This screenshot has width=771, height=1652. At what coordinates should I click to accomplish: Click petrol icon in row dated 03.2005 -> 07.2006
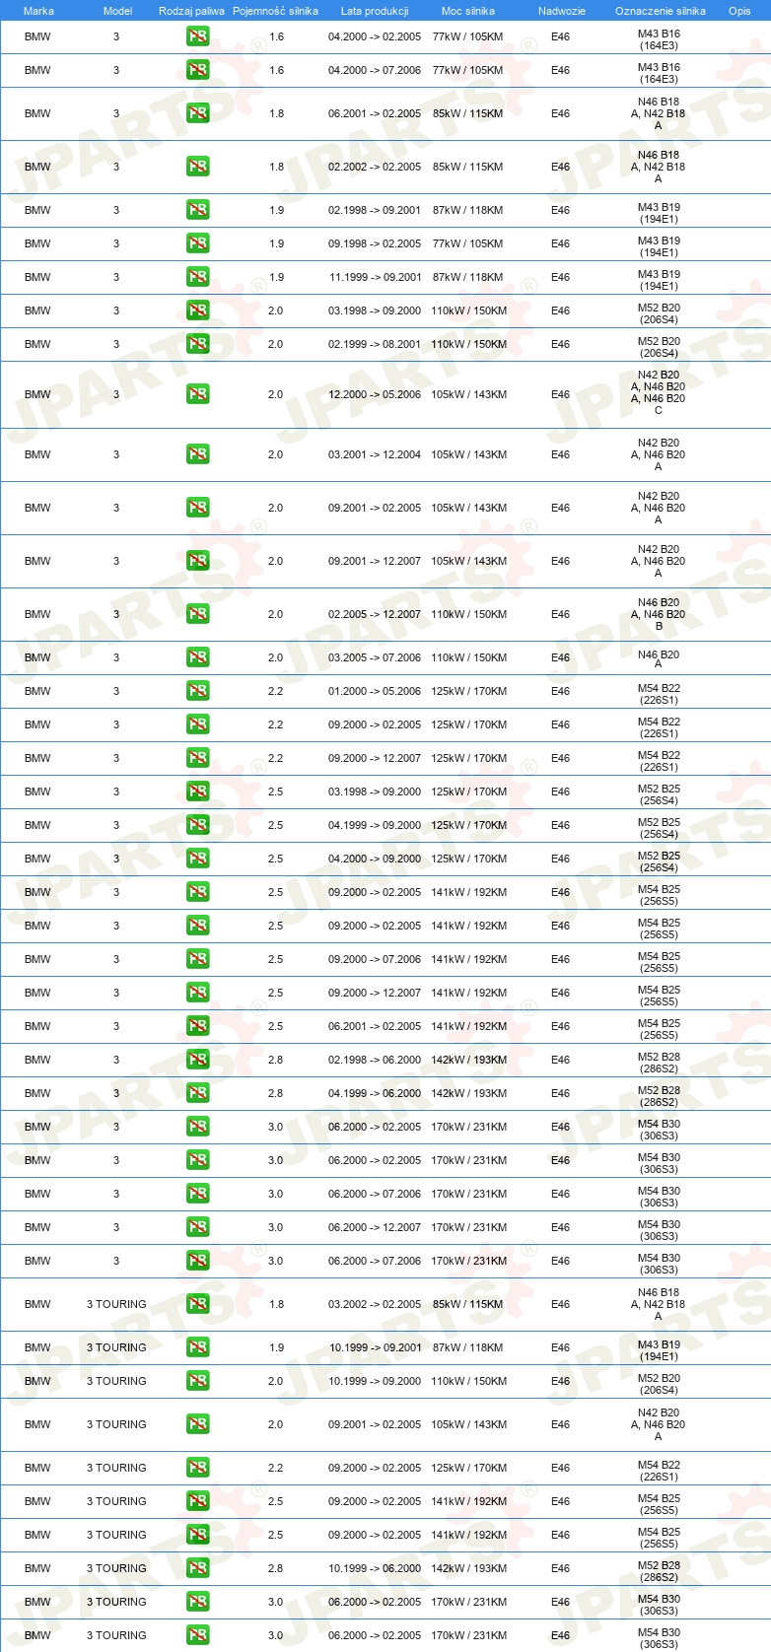pyautogui.click(x=197, y=657)
